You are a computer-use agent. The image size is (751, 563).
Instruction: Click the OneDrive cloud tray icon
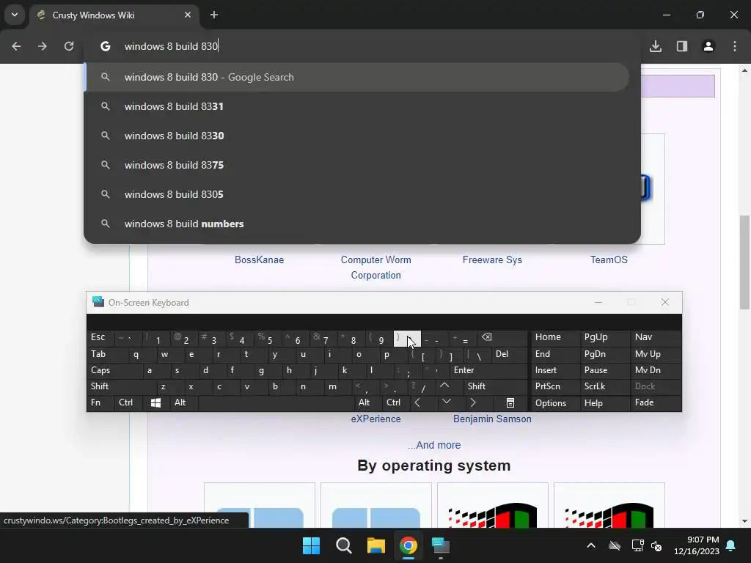tap(615, 545)
